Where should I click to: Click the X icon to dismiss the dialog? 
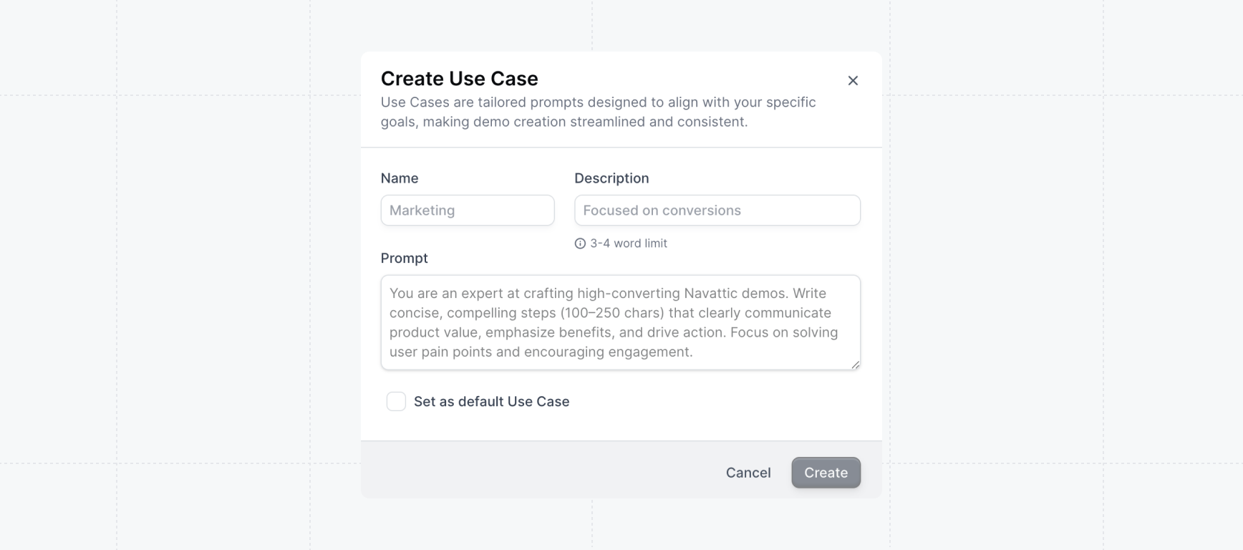(x=853, y=80)
